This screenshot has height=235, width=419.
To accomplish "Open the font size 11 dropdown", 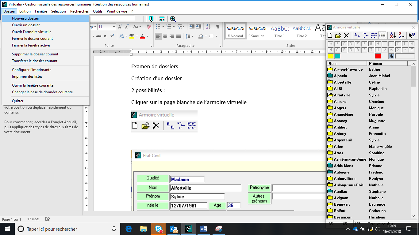I will coord(114,27).
